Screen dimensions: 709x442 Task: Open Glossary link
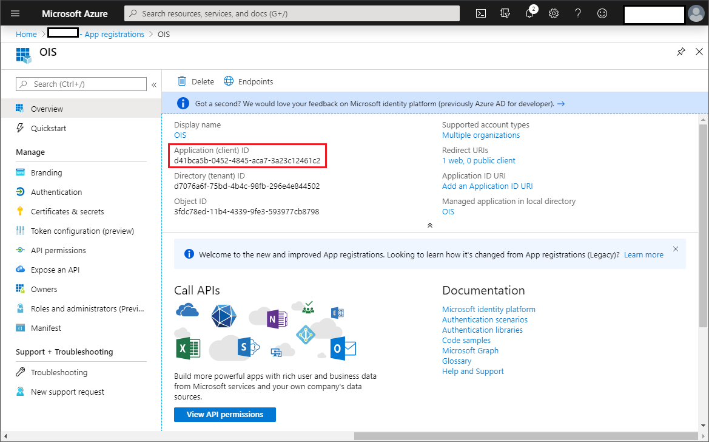tap(457, 361)
